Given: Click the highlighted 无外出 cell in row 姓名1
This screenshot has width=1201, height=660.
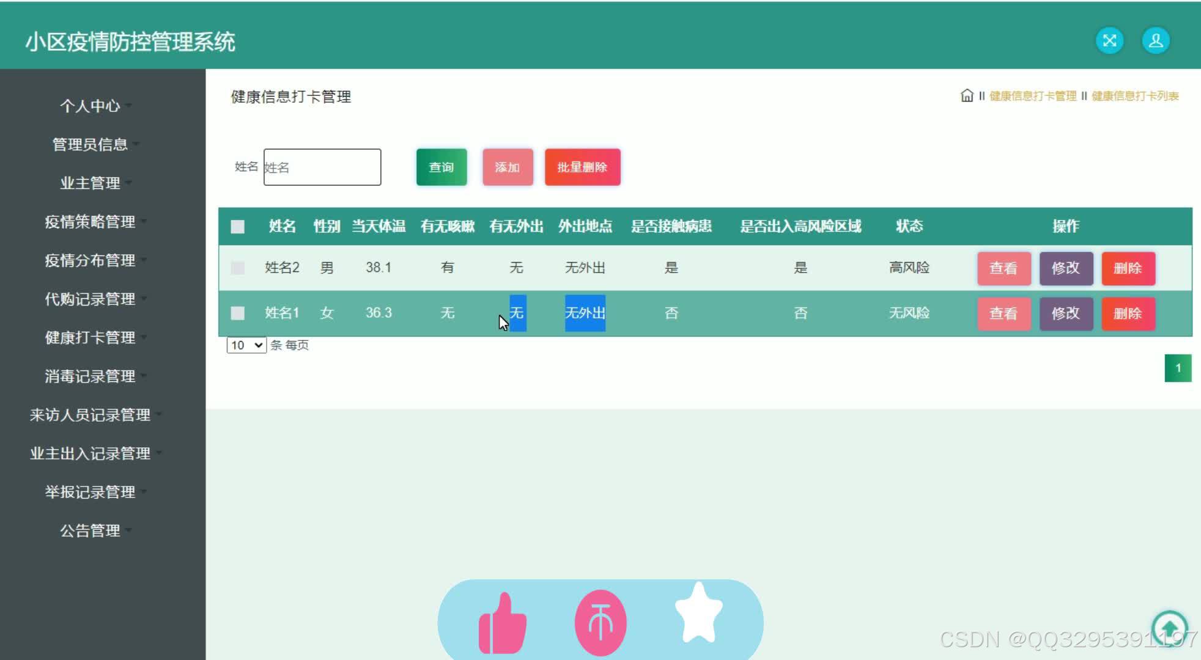Looking at the screenshot, I should [x=585, y=313].
